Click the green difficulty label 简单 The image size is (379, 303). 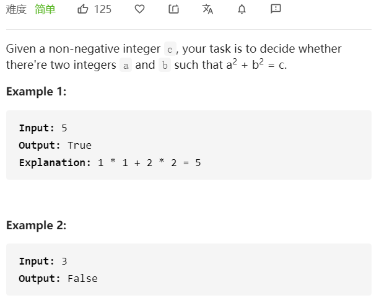coord(45,9)
